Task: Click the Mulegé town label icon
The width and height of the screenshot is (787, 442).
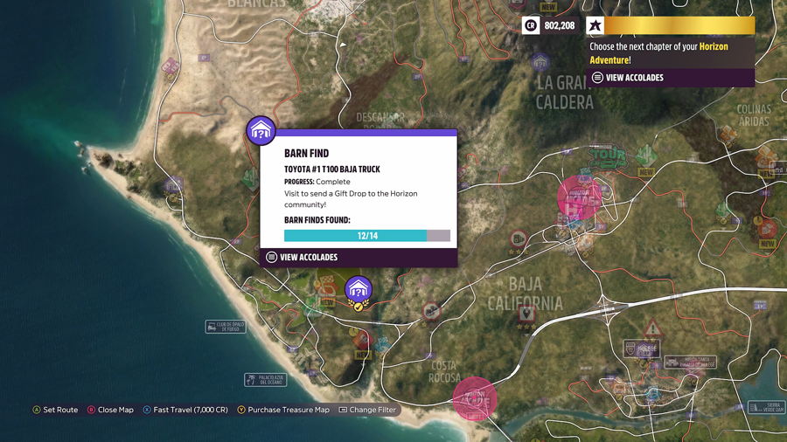Action: coord(642,349)
